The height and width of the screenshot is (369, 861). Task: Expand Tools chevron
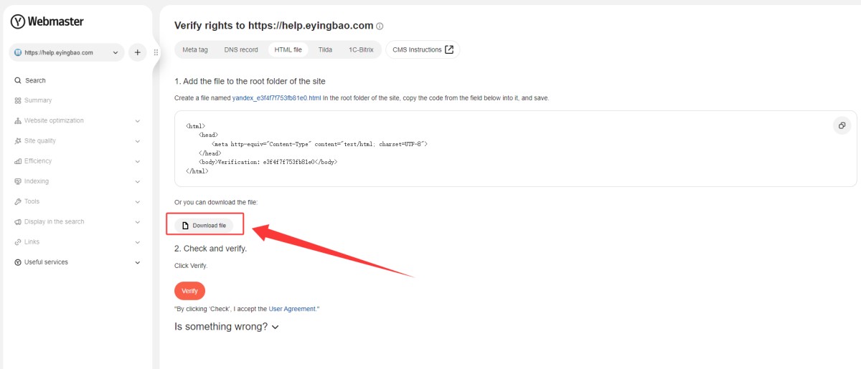[x=137, y=202]
